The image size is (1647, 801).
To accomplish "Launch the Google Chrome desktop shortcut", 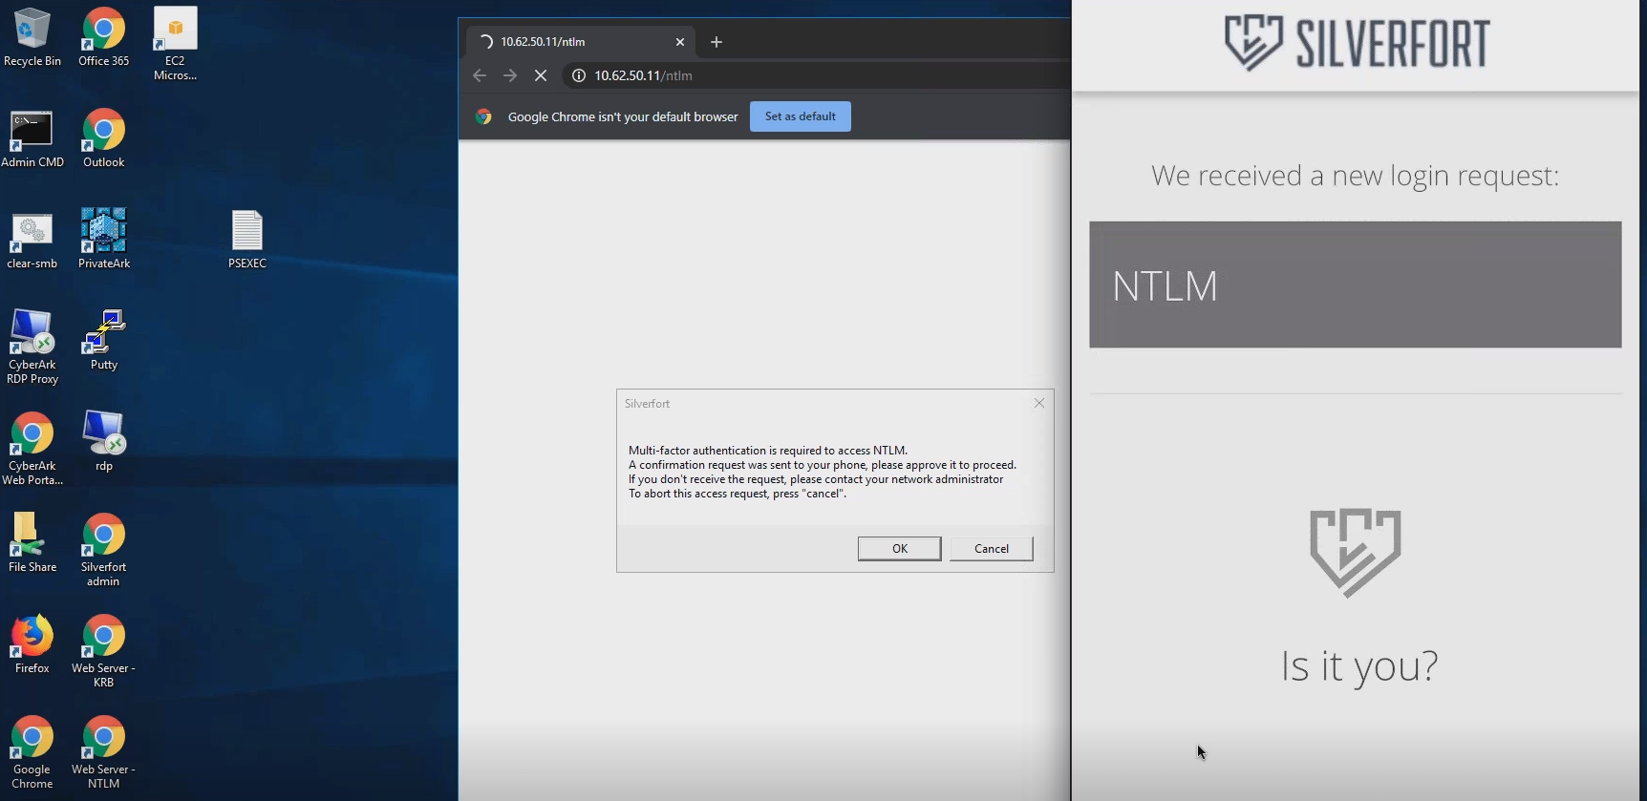I will coord(32,752).
